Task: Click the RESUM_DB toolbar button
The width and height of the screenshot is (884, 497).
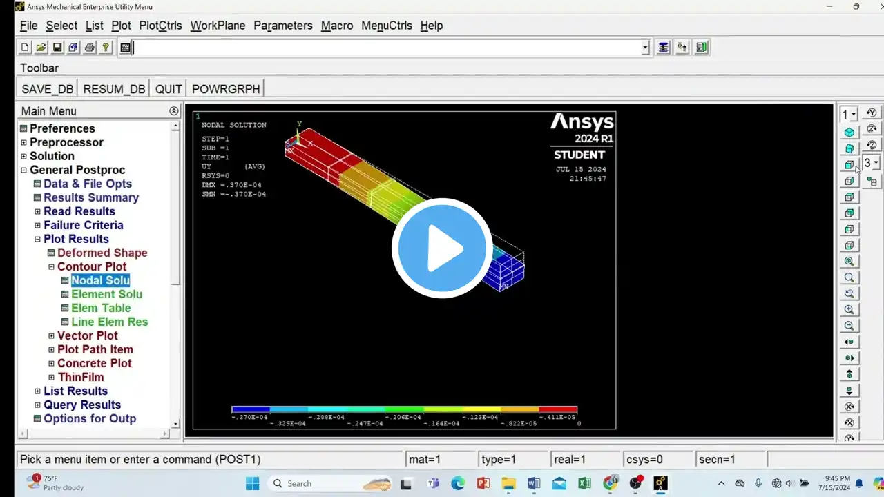Action: coord(114,89)
